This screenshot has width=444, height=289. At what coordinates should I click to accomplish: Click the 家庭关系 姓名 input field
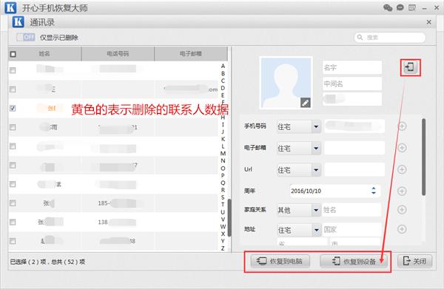pos(351,210)
